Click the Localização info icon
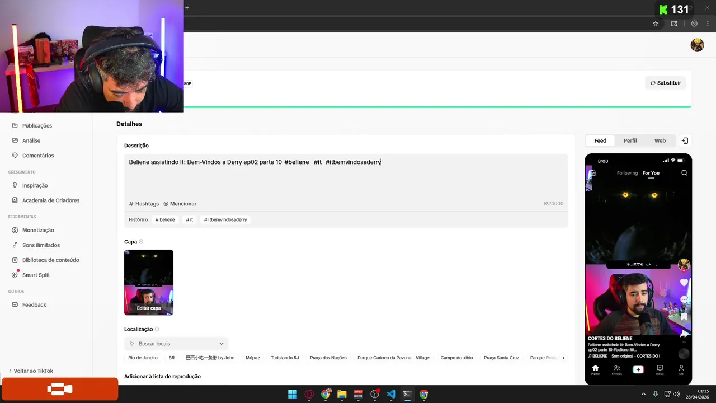 pos(157,329)
